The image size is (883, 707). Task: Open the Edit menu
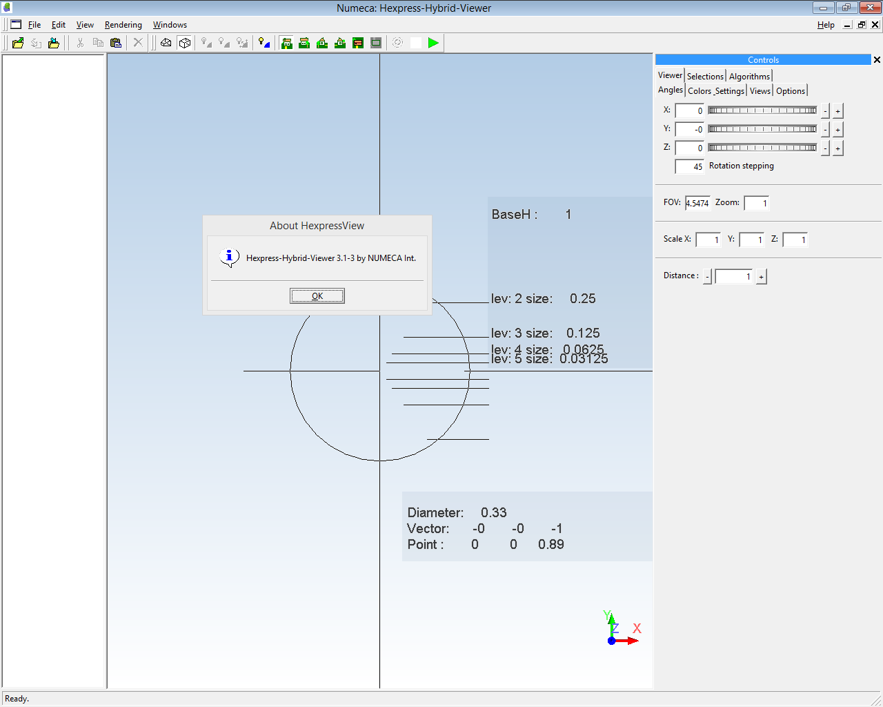coord(59,25)
